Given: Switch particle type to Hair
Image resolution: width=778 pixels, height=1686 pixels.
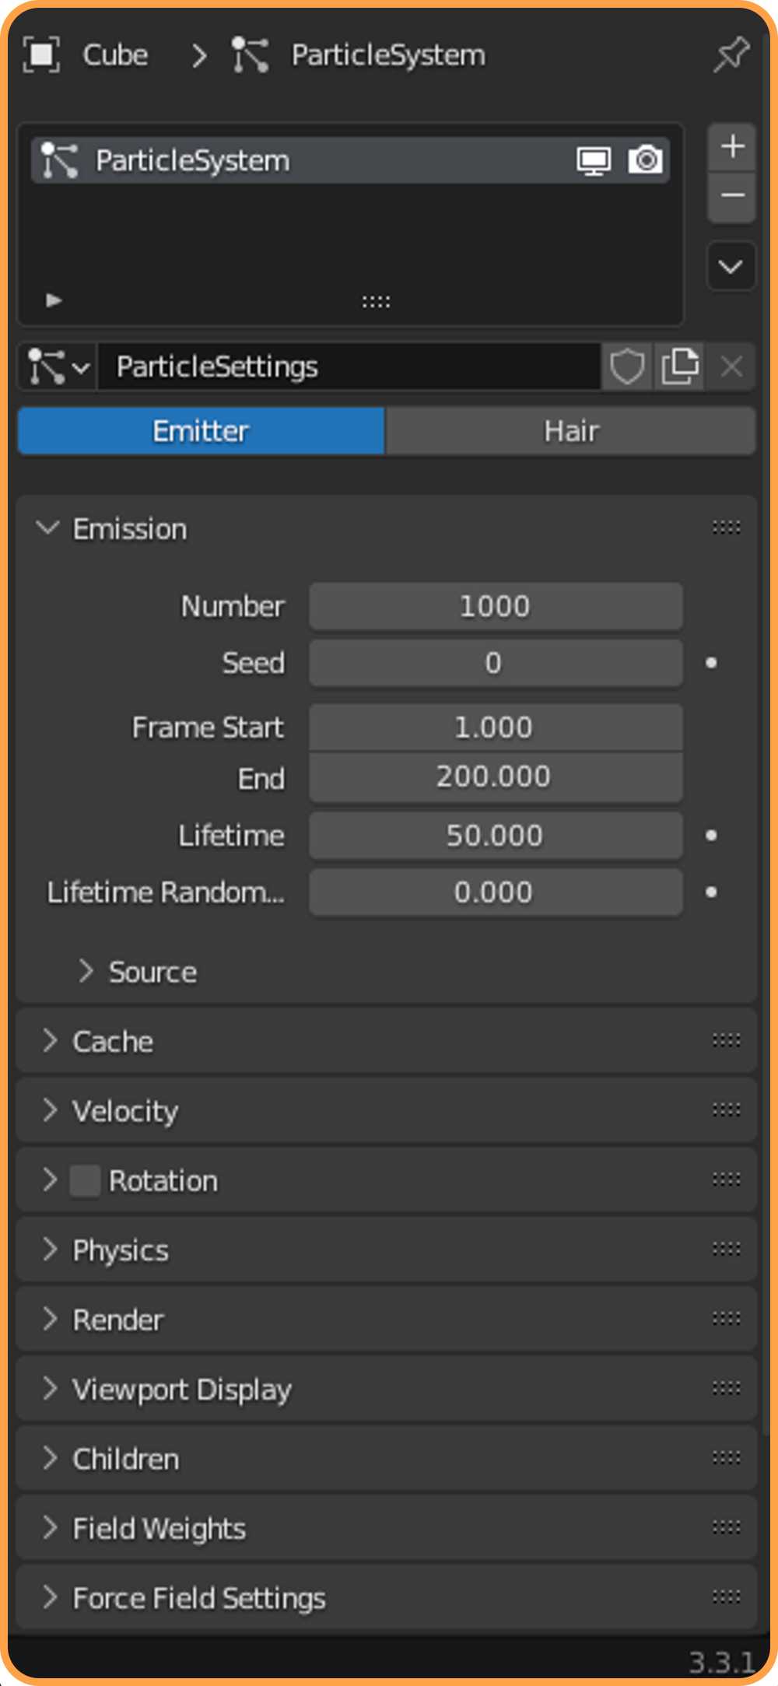Looking at the screenshot, I should pyautogui.click(x=570, y=431).
